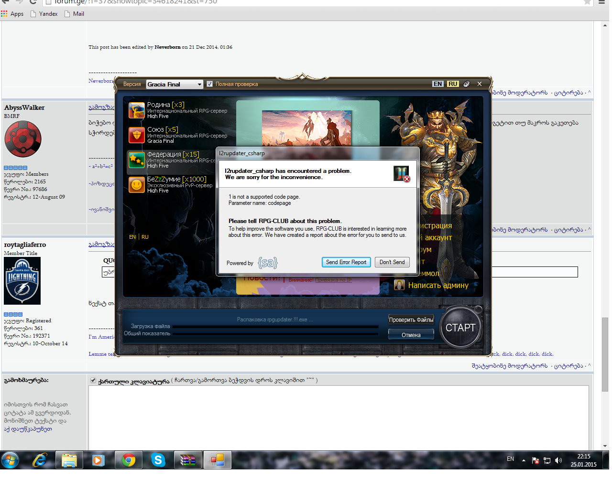Image resolution: width=612 pixels, height=489 pixels.
Task: Click the Отмена button
Action: click(x=411, y=335)
